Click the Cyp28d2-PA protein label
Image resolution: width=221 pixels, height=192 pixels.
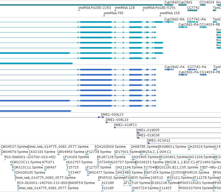[175, 67]
